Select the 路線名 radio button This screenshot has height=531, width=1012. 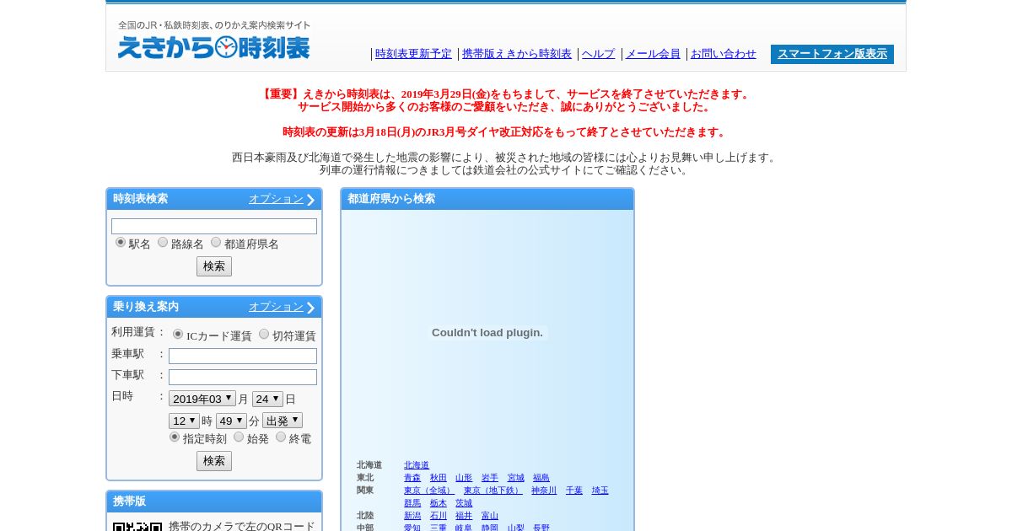(163, 242)
